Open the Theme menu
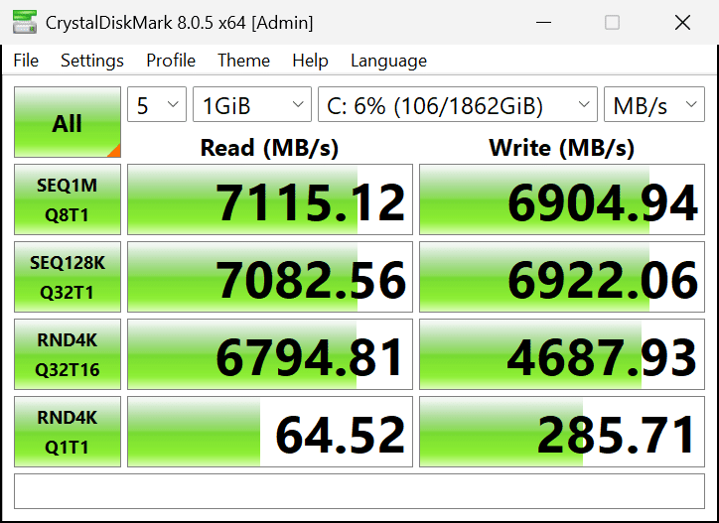The width and height of the screenshot is (719, 523). point(243,61)
